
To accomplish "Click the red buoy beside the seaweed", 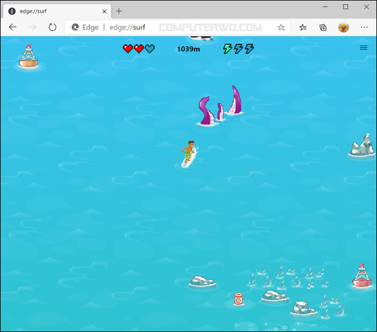I will coord(362,276).
